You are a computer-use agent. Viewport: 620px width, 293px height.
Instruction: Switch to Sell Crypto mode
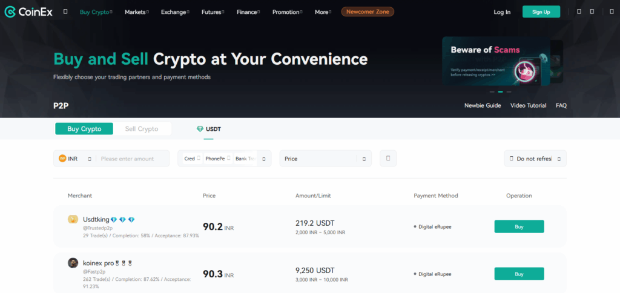[x=142, y=129]
